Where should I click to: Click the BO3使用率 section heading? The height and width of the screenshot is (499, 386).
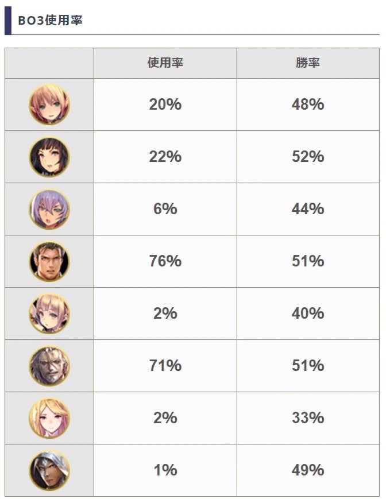[x=51, y=20]
